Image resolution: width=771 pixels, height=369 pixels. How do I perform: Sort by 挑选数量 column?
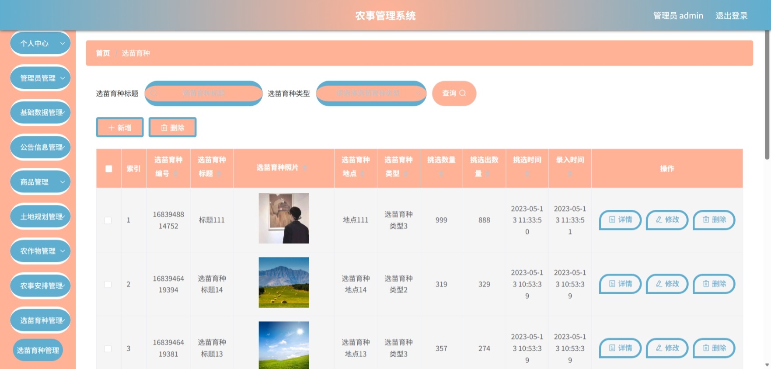tap(441, 174)
